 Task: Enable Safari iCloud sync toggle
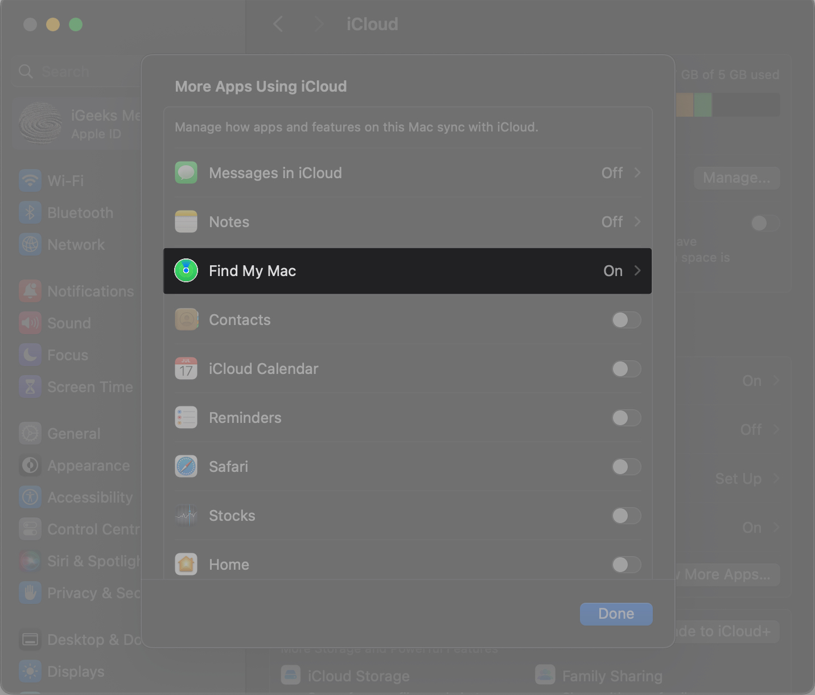tap(627, 467)
